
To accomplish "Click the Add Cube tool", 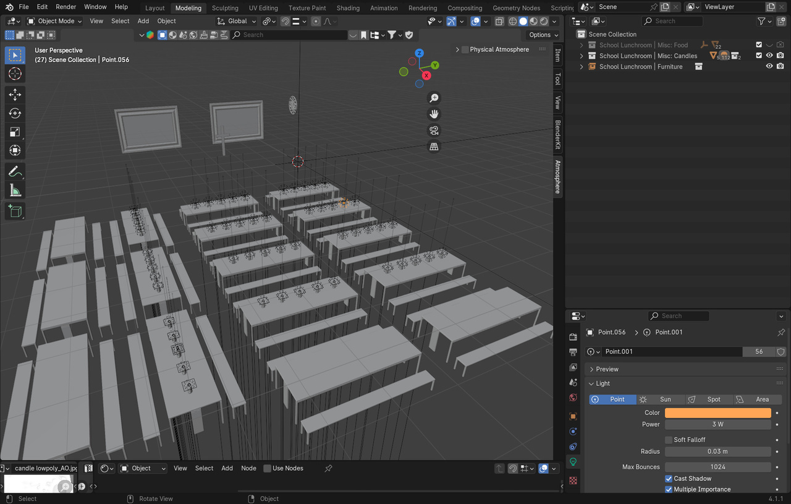I will pyautogui.click(x=15, y=211).
